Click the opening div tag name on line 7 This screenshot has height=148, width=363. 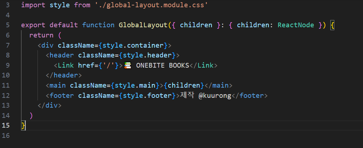click(48, 45)
